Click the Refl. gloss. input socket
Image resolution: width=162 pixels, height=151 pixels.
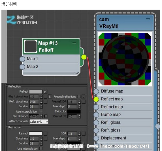[96, 122]
